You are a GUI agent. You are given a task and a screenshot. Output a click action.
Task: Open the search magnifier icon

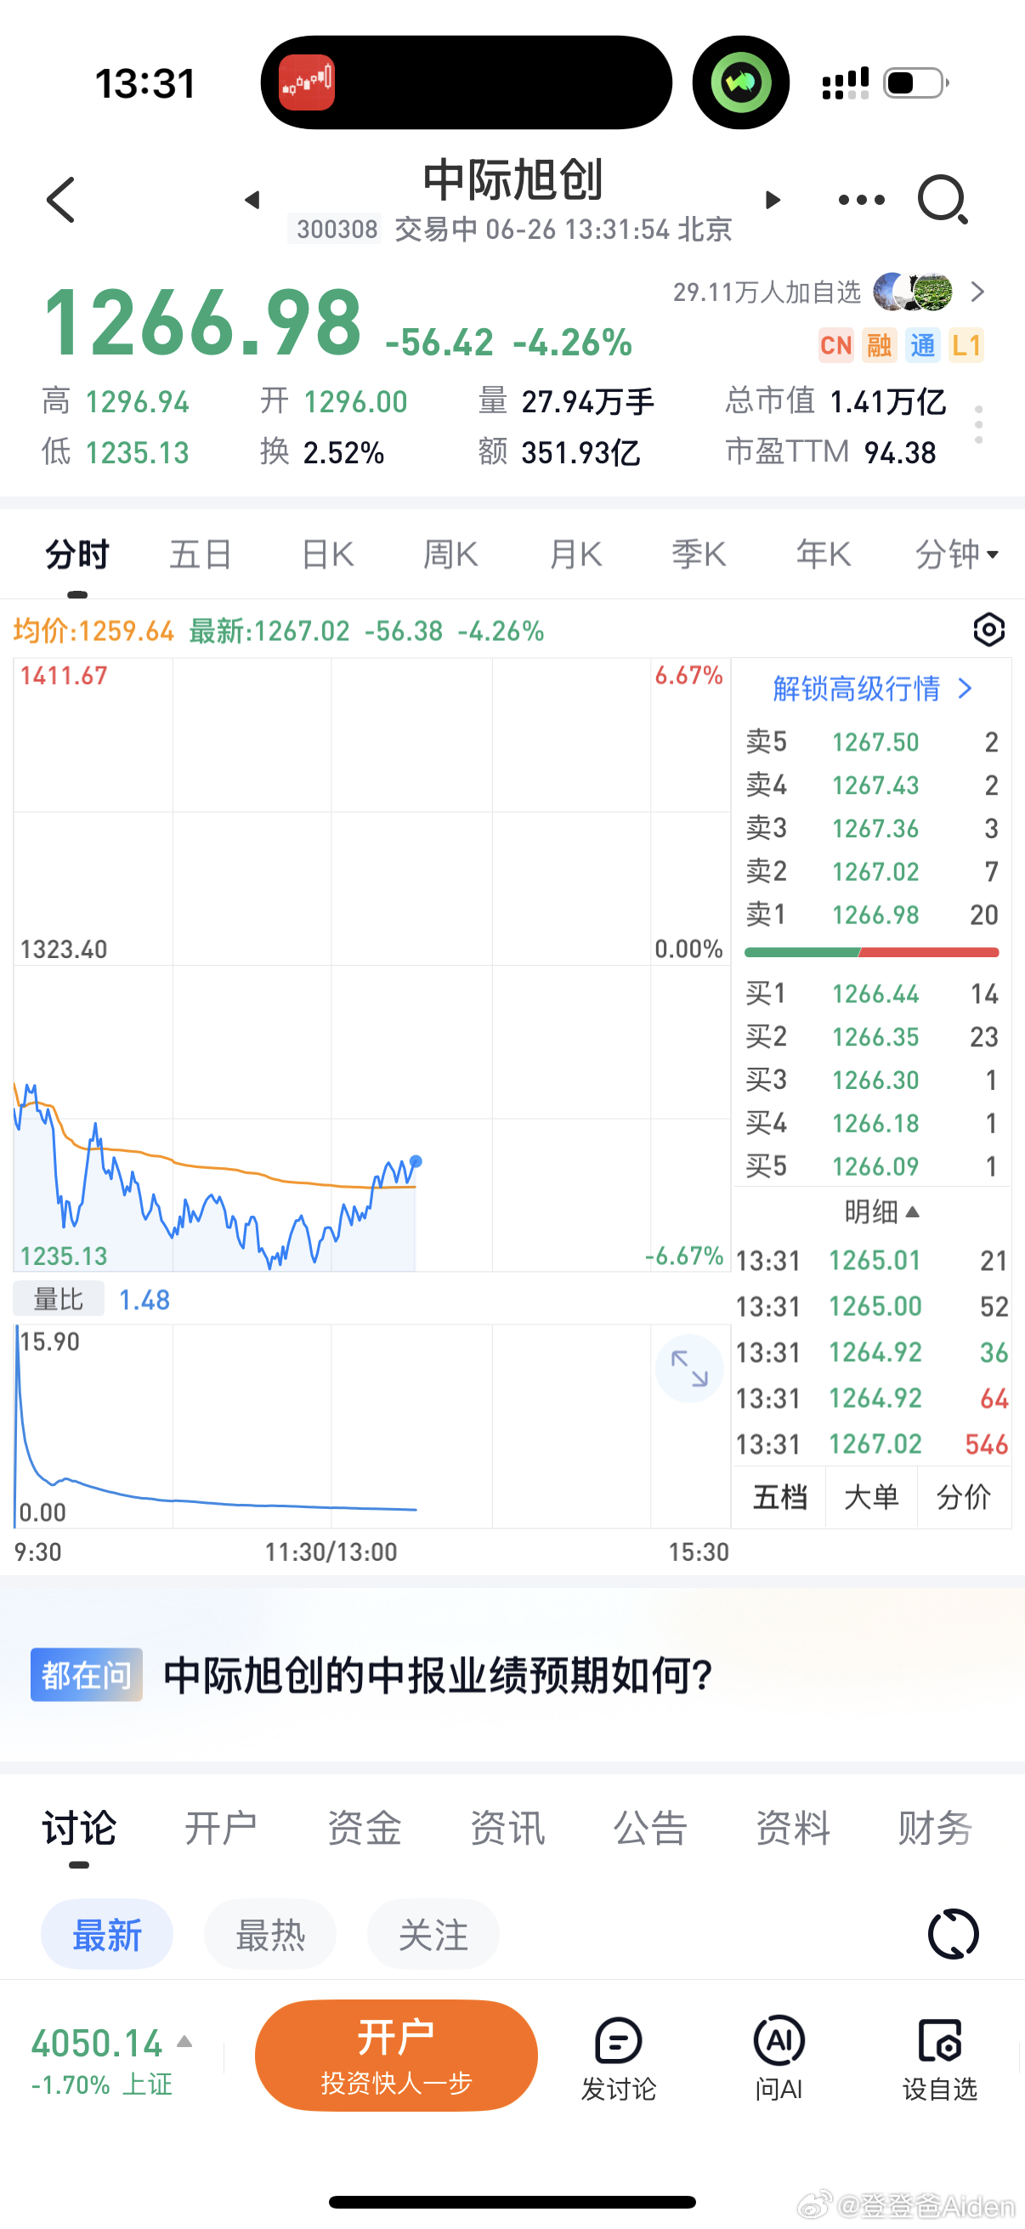tap(943, 200)
